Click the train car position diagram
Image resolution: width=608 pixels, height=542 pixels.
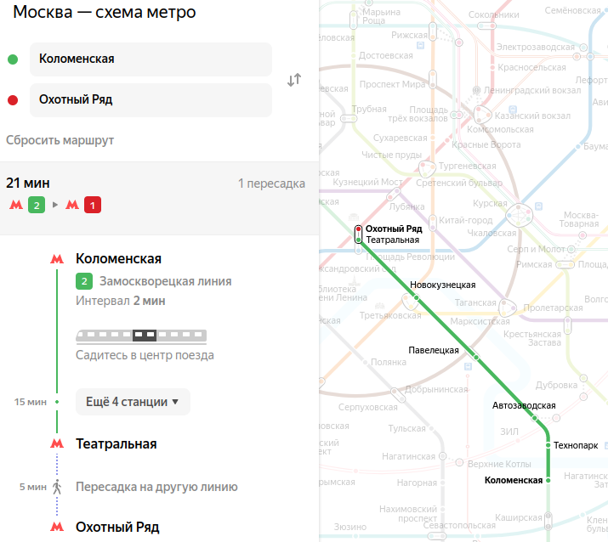141,336
